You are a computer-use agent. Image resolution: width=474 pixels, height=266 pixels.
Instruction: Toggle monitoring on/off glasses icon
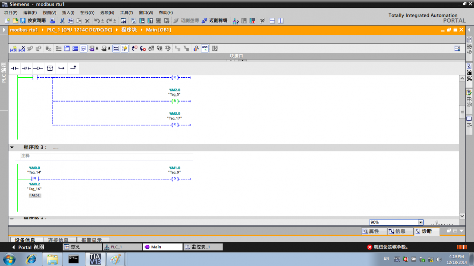(x=205, y=48)
